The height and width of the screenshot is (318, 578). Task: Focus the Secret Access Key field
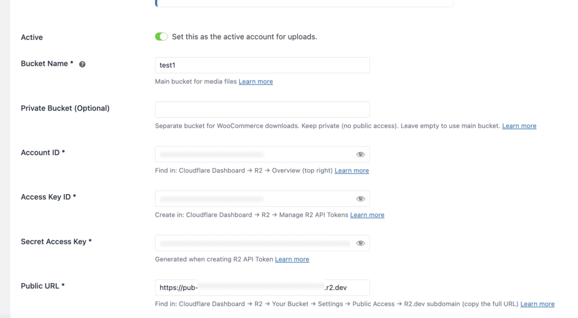(254, 243)
